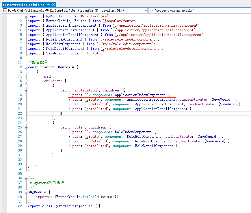Collapse the const routes definition at line 12
This screenshot has height=213, width=251.
pos(26,67)
